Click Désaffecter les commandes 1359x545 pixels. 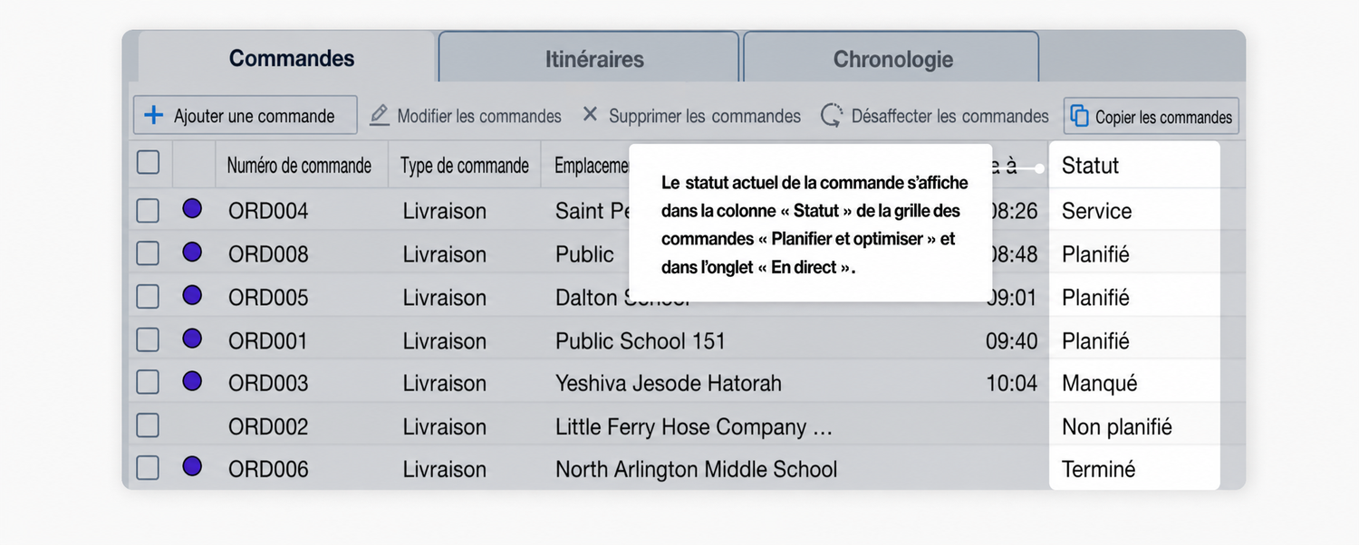click(x=934, y=116)
